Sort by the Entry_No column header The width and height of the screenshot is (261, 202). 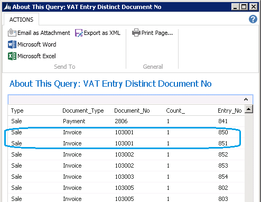pyautogui.click(x=230, y=111)
